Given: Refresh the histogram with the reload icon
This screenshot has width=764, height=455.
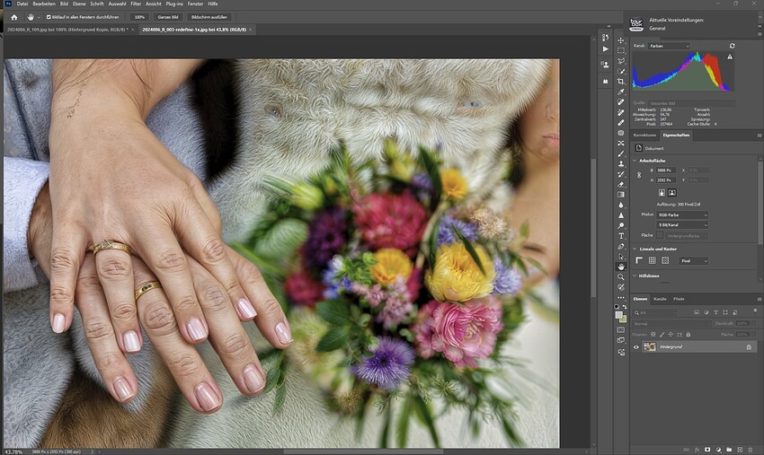Looking at the screenshot, I should pos(733,46).
